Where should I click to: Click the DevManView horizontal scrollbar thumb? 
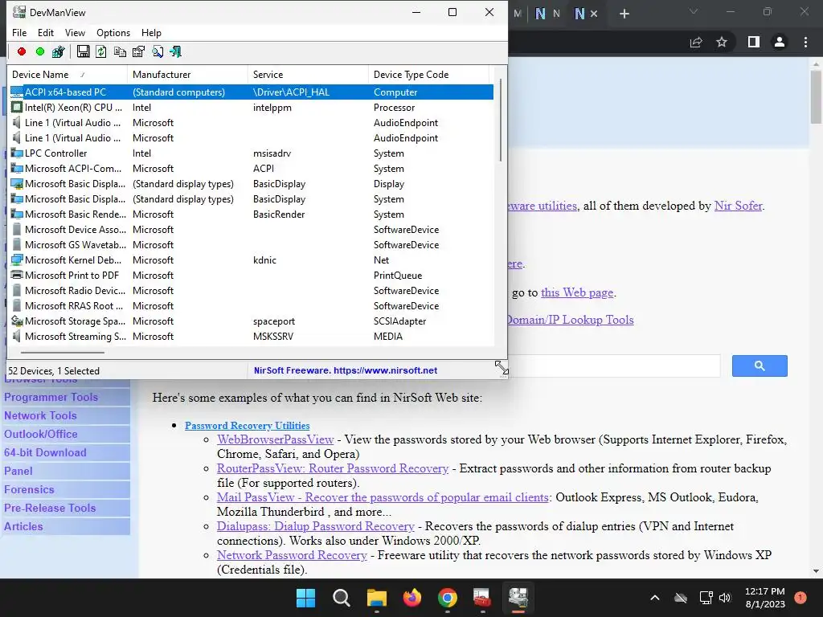pyautogui.click(x=63, y=353)
